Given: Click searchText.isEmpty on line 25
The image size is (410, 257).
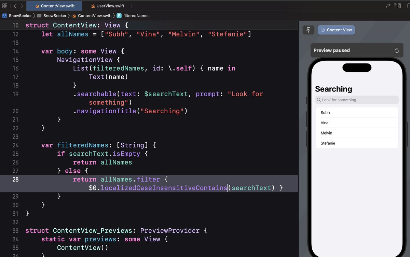Looking at the screenshot, I should pos(105,154).
